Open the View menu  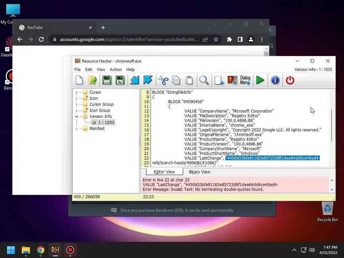(x=101, y=70)
